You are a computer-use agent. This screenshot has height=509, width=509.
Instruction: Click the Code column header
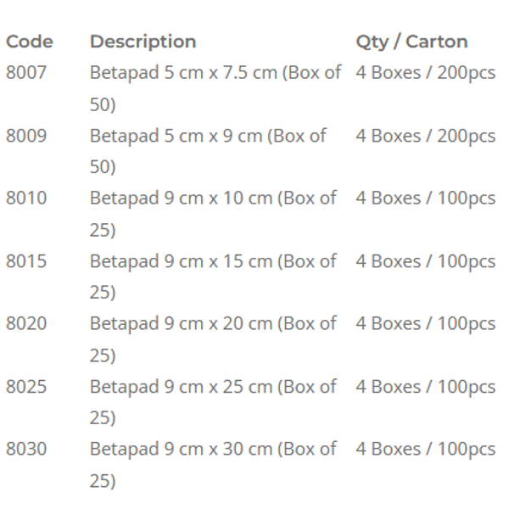click(30, 42)
